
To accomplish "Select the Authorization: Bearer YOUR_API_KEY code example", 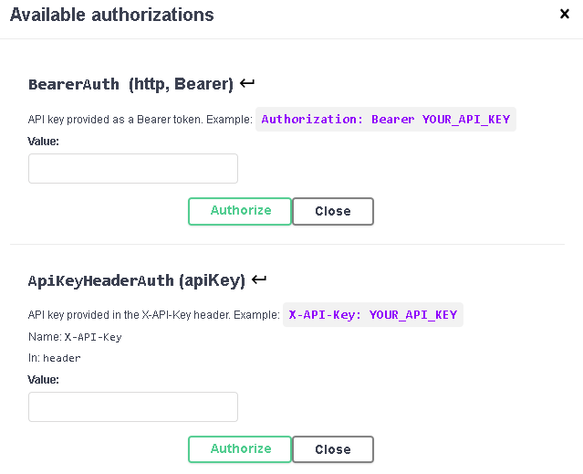I will point(385,120).
